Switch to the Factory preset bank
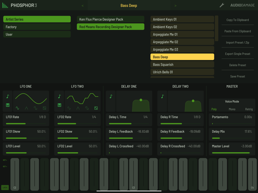This screenshot has width=258, height=193. coord(37,27)
